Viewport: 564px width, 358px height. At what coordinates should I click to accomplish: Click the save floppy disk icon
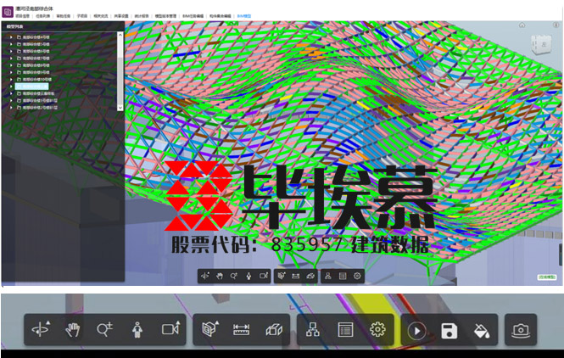click(x=450, y=331)
